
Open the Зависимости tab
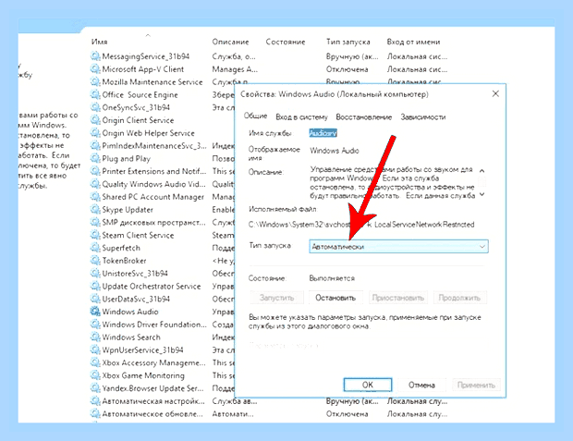[423, 117]
